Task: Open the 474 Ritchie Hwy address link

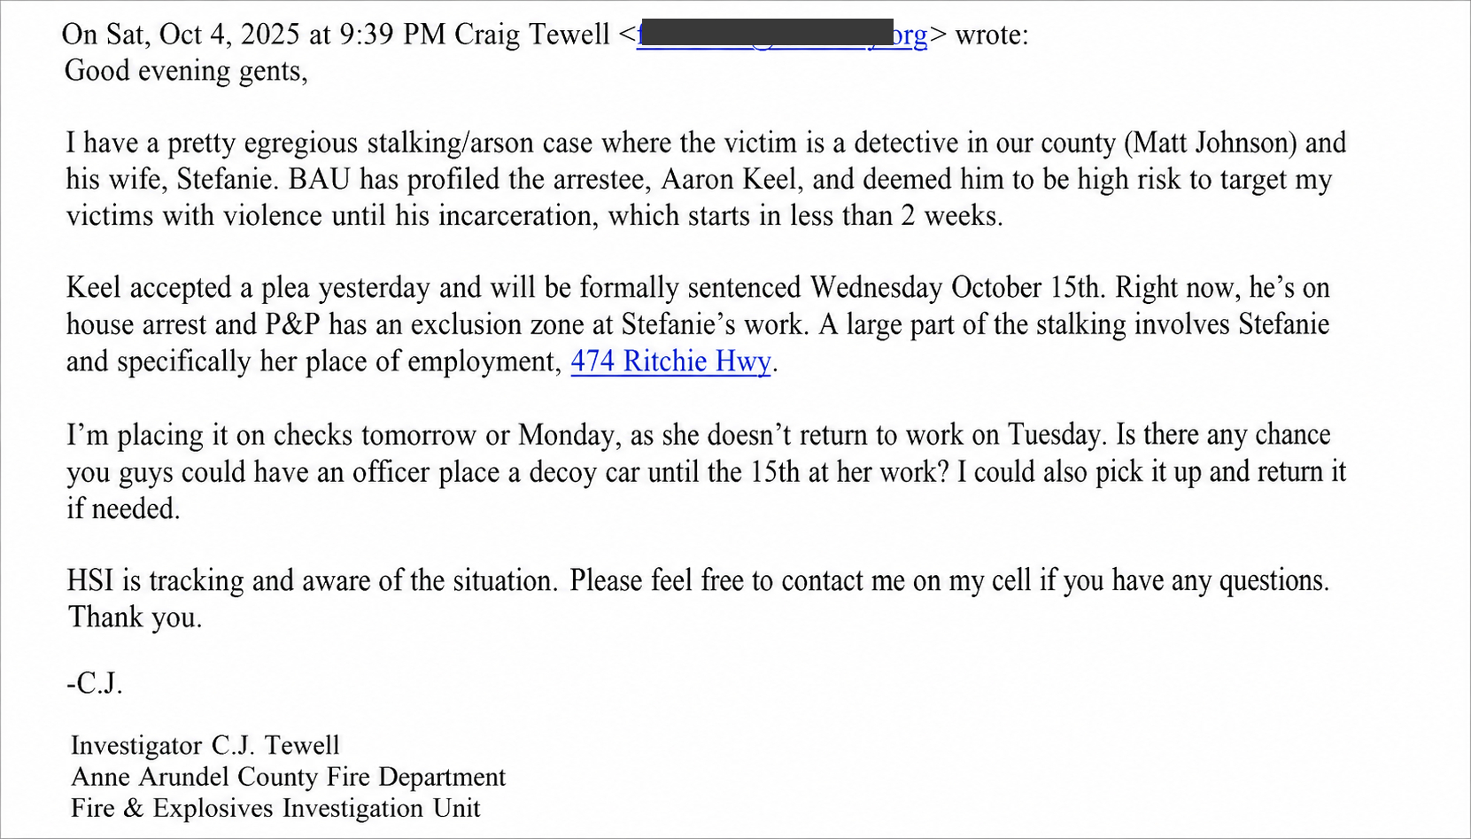Action: [670, 361]
